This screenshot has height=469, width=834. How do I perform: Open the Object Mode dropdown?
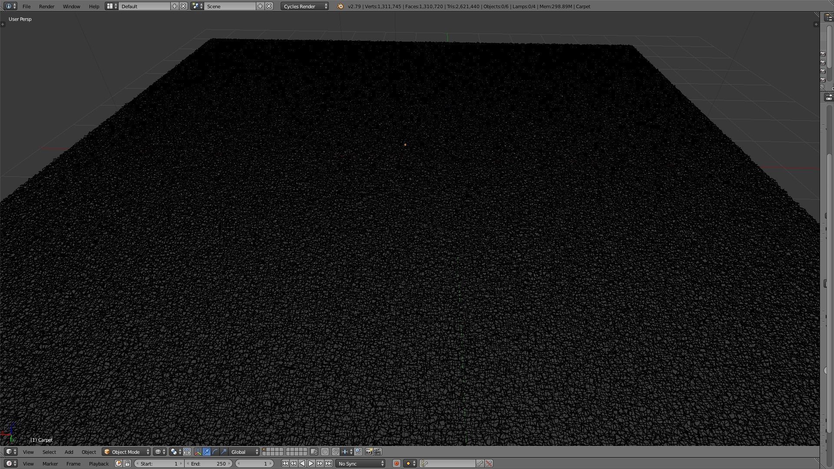pos(126,452)
